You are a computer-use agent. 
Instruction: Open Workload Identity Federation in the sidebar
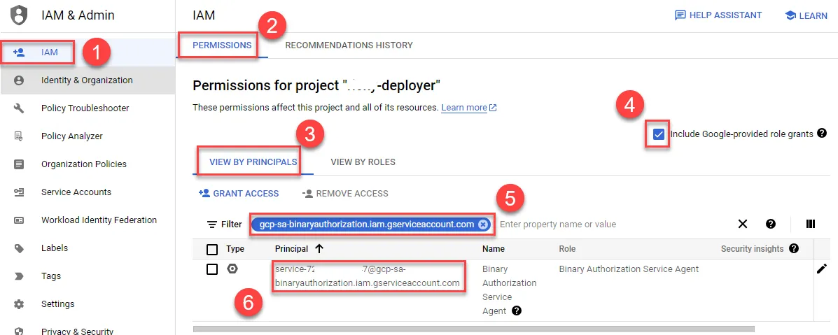[88, 220]
